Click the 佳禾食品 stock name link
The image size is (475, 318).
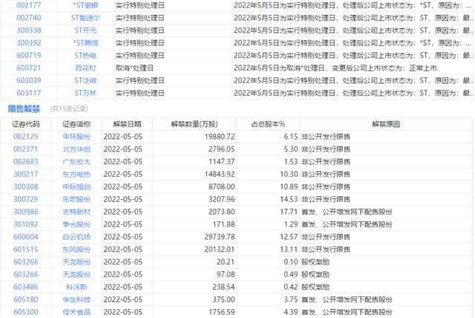pyautogui.click(x=76, y=312)
